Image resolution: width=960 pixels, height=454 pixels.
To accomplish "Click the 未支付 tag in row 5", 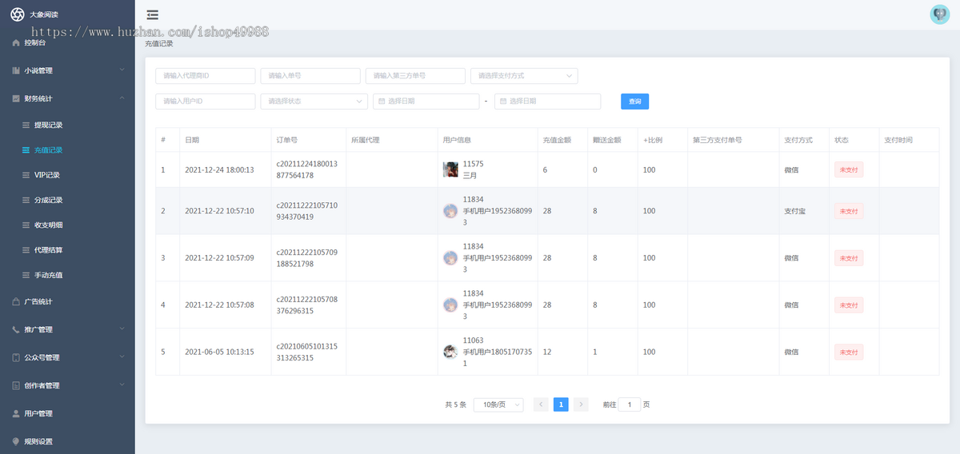I will pos(849,352).
